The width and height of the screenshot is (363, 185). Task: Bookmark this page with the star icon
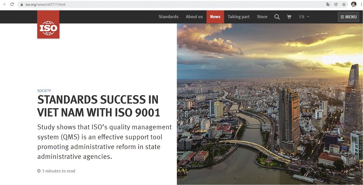pos(344,4)
